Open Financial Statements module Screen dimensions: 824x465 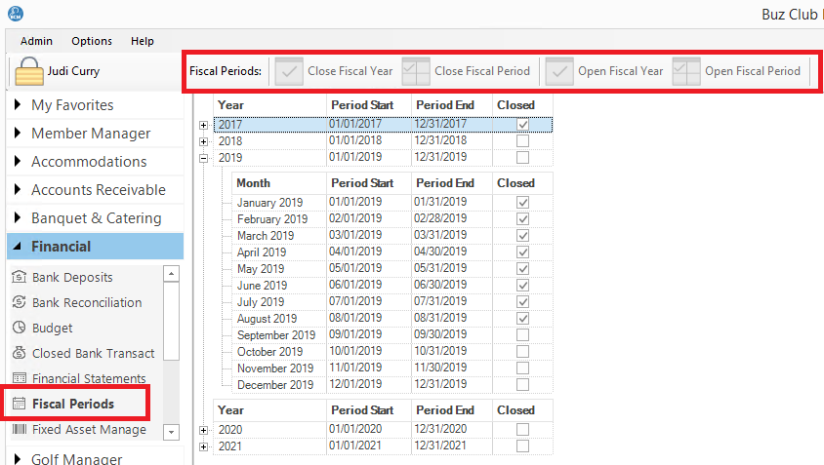88,378
